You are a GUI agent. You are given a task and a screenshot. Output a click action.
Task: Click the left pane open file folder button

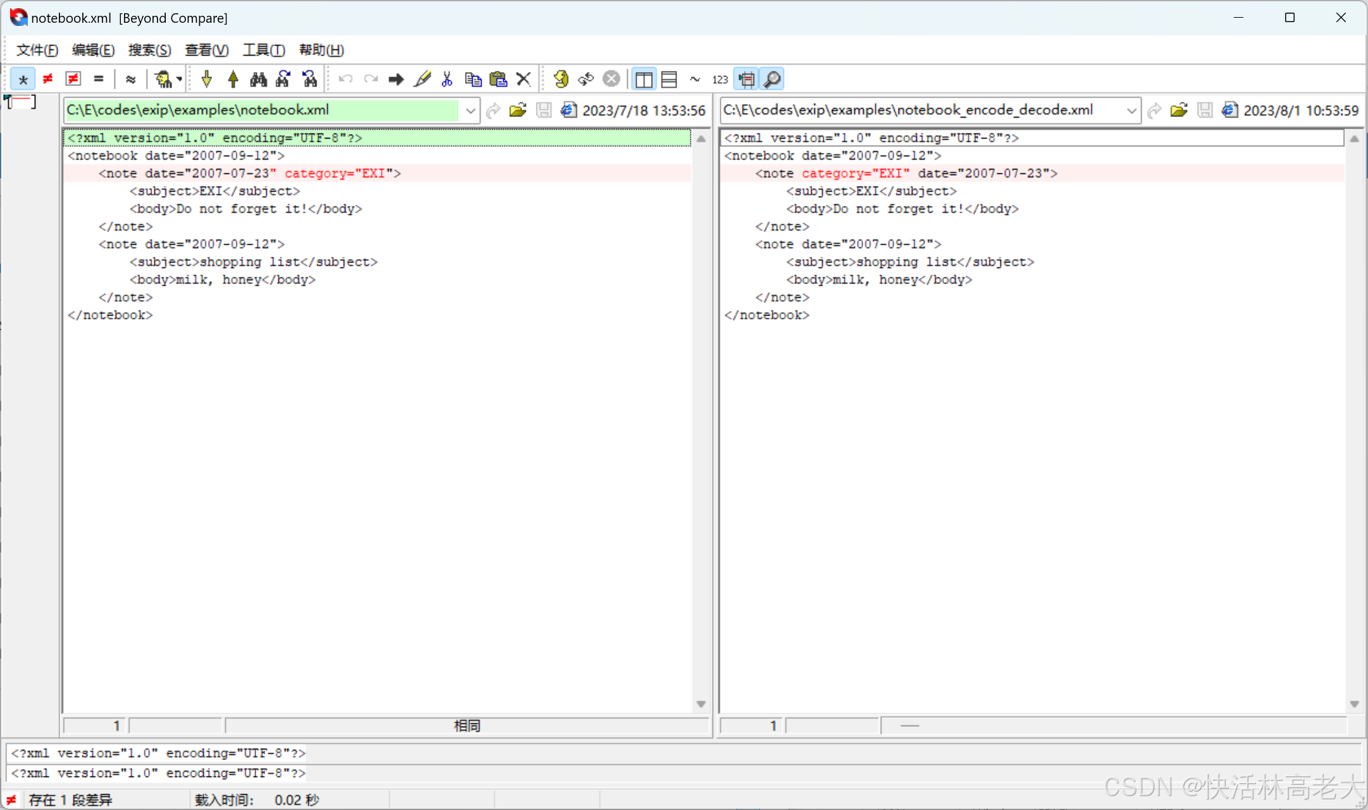click(x=518, y=111)
